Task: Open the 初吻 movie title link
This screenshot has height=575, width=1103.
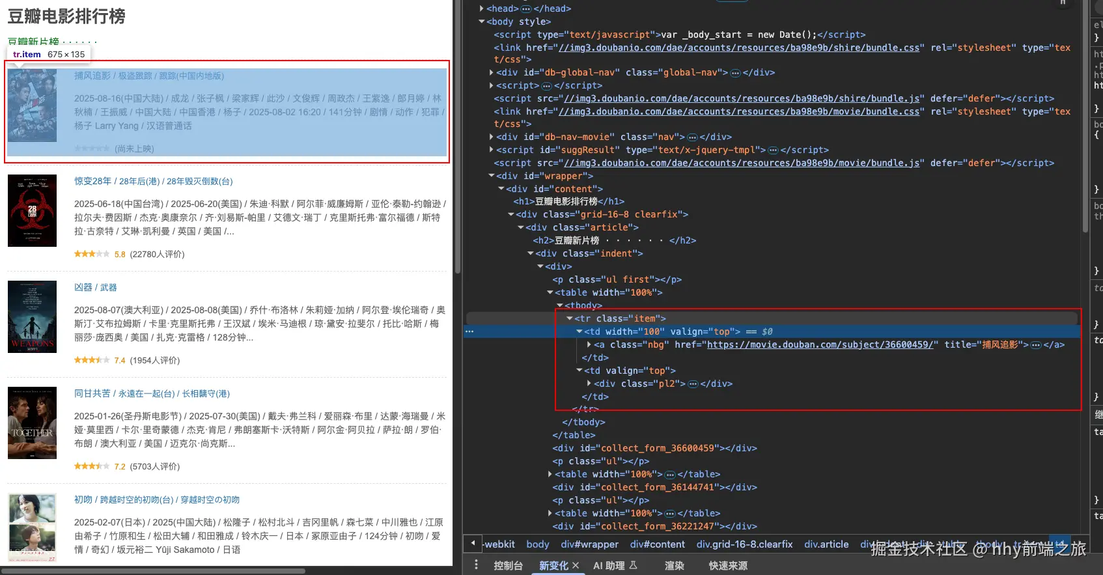Action: click(x=157, y=499)
